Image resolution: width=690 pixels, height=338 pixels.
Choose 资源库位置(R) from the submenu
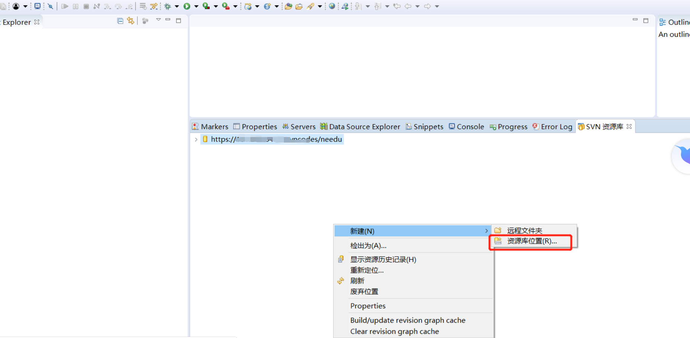531,241
